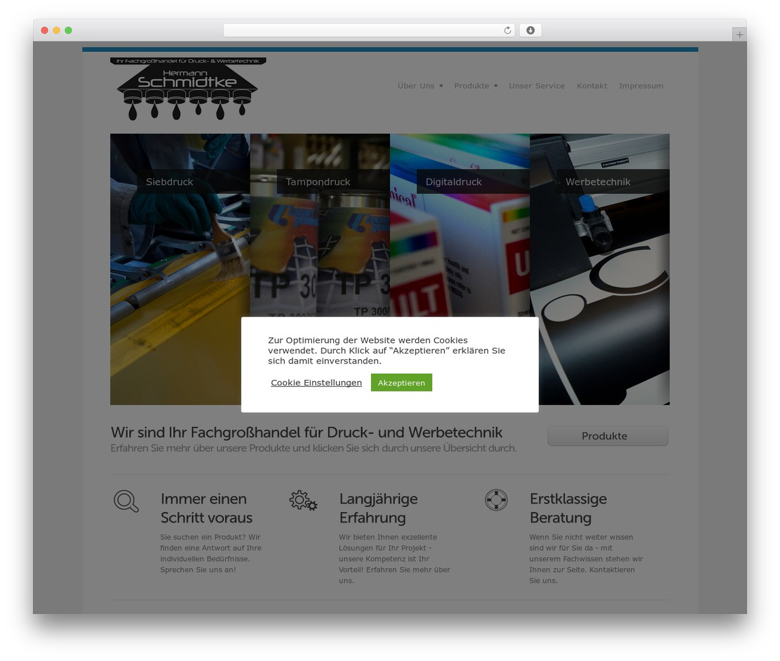The height and width of the screenshot is (661, 780).
Task: Click the Immer einen Schritt voraus heading
Action: (207, 508)
